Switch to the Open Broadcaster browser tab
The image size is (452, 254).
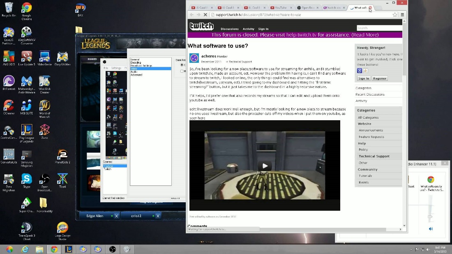[308, 8]
